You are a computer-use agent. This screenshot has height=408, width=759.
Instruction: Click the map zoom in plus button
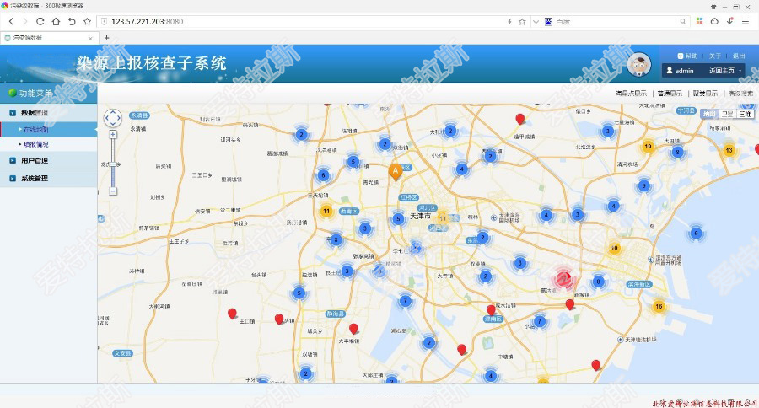(113, 135)
